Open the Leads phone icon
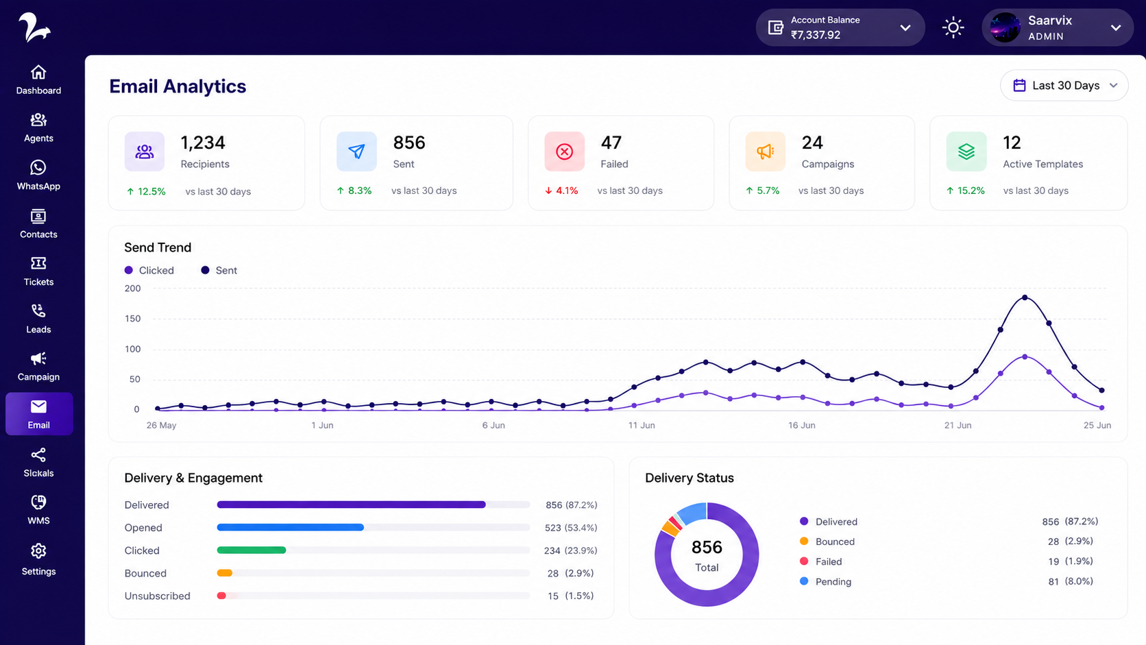This screenshot has width=1146, height=645. coord(38,311)
